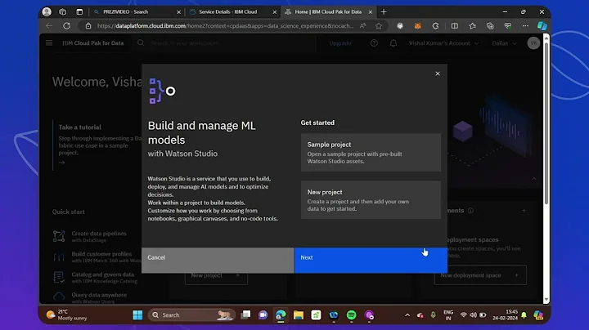Close the PREZIVIDEO tab
Screen dimensions: 589x330
(x=178, y=12)
